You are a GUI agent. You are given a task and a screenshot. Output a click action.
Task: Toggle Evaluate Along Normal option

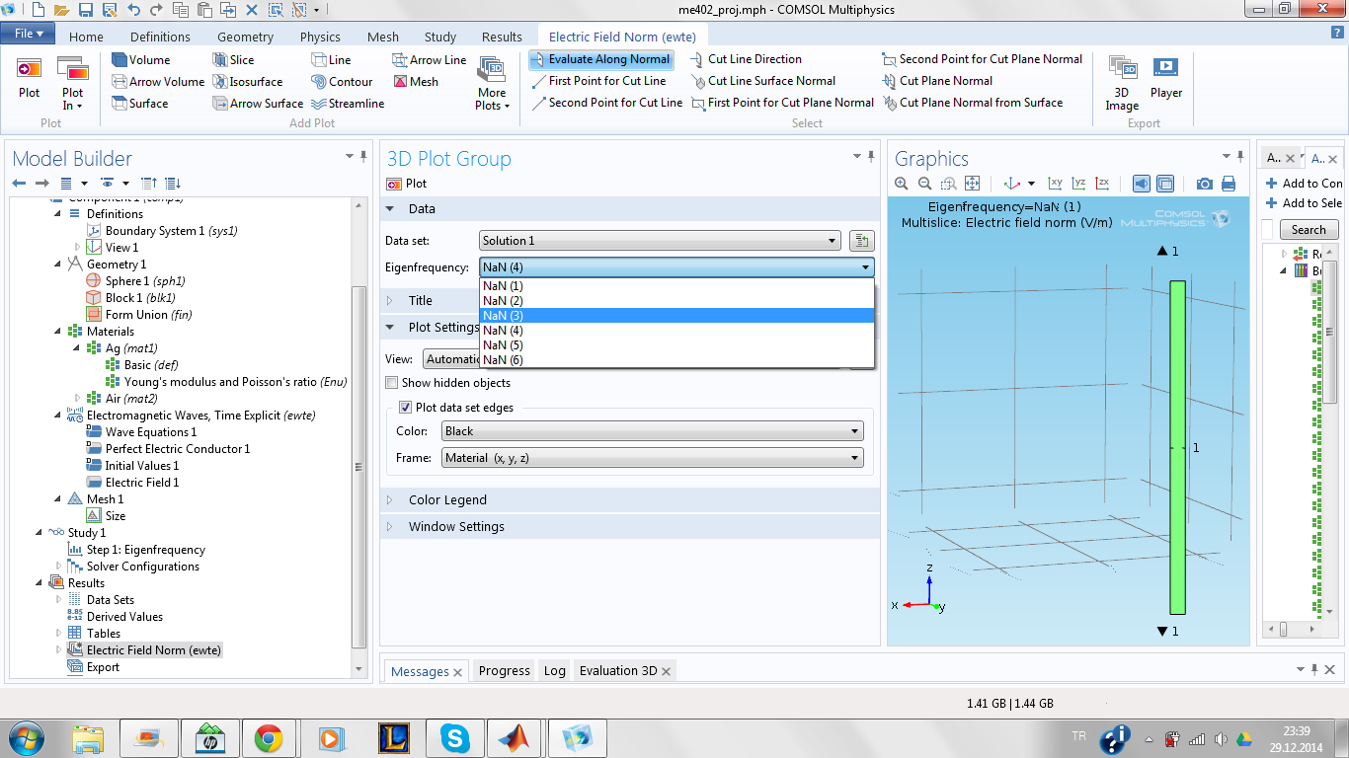click(x=600, y=59)
